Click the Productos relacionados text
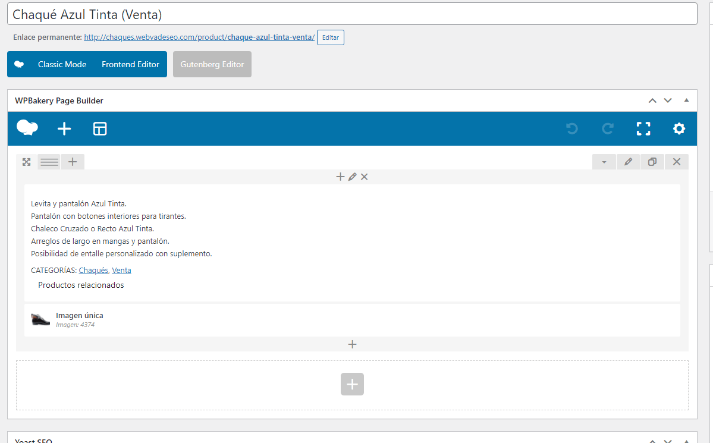Screen dimensions: 713x443 pyautogui.click(x=81, y=285)
